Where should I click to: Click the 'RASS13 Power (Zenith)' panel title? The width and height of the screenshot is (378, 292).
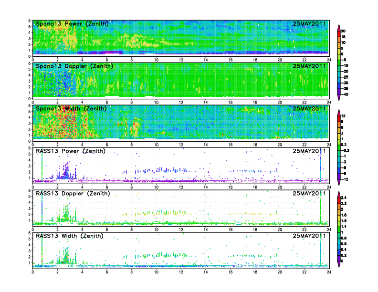tap(71, 151)
